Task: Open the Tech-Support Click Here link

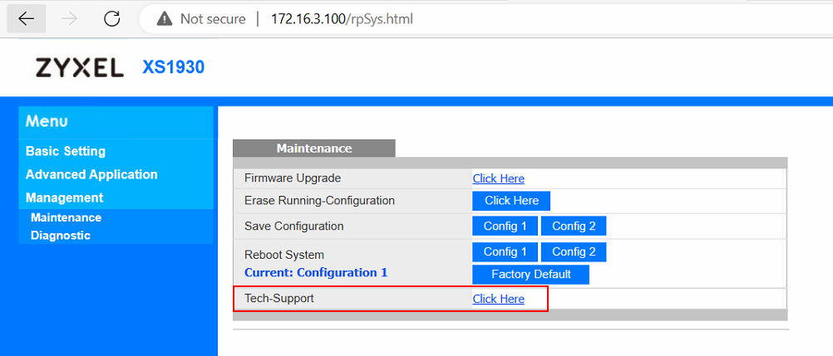Action: [498, 300]
